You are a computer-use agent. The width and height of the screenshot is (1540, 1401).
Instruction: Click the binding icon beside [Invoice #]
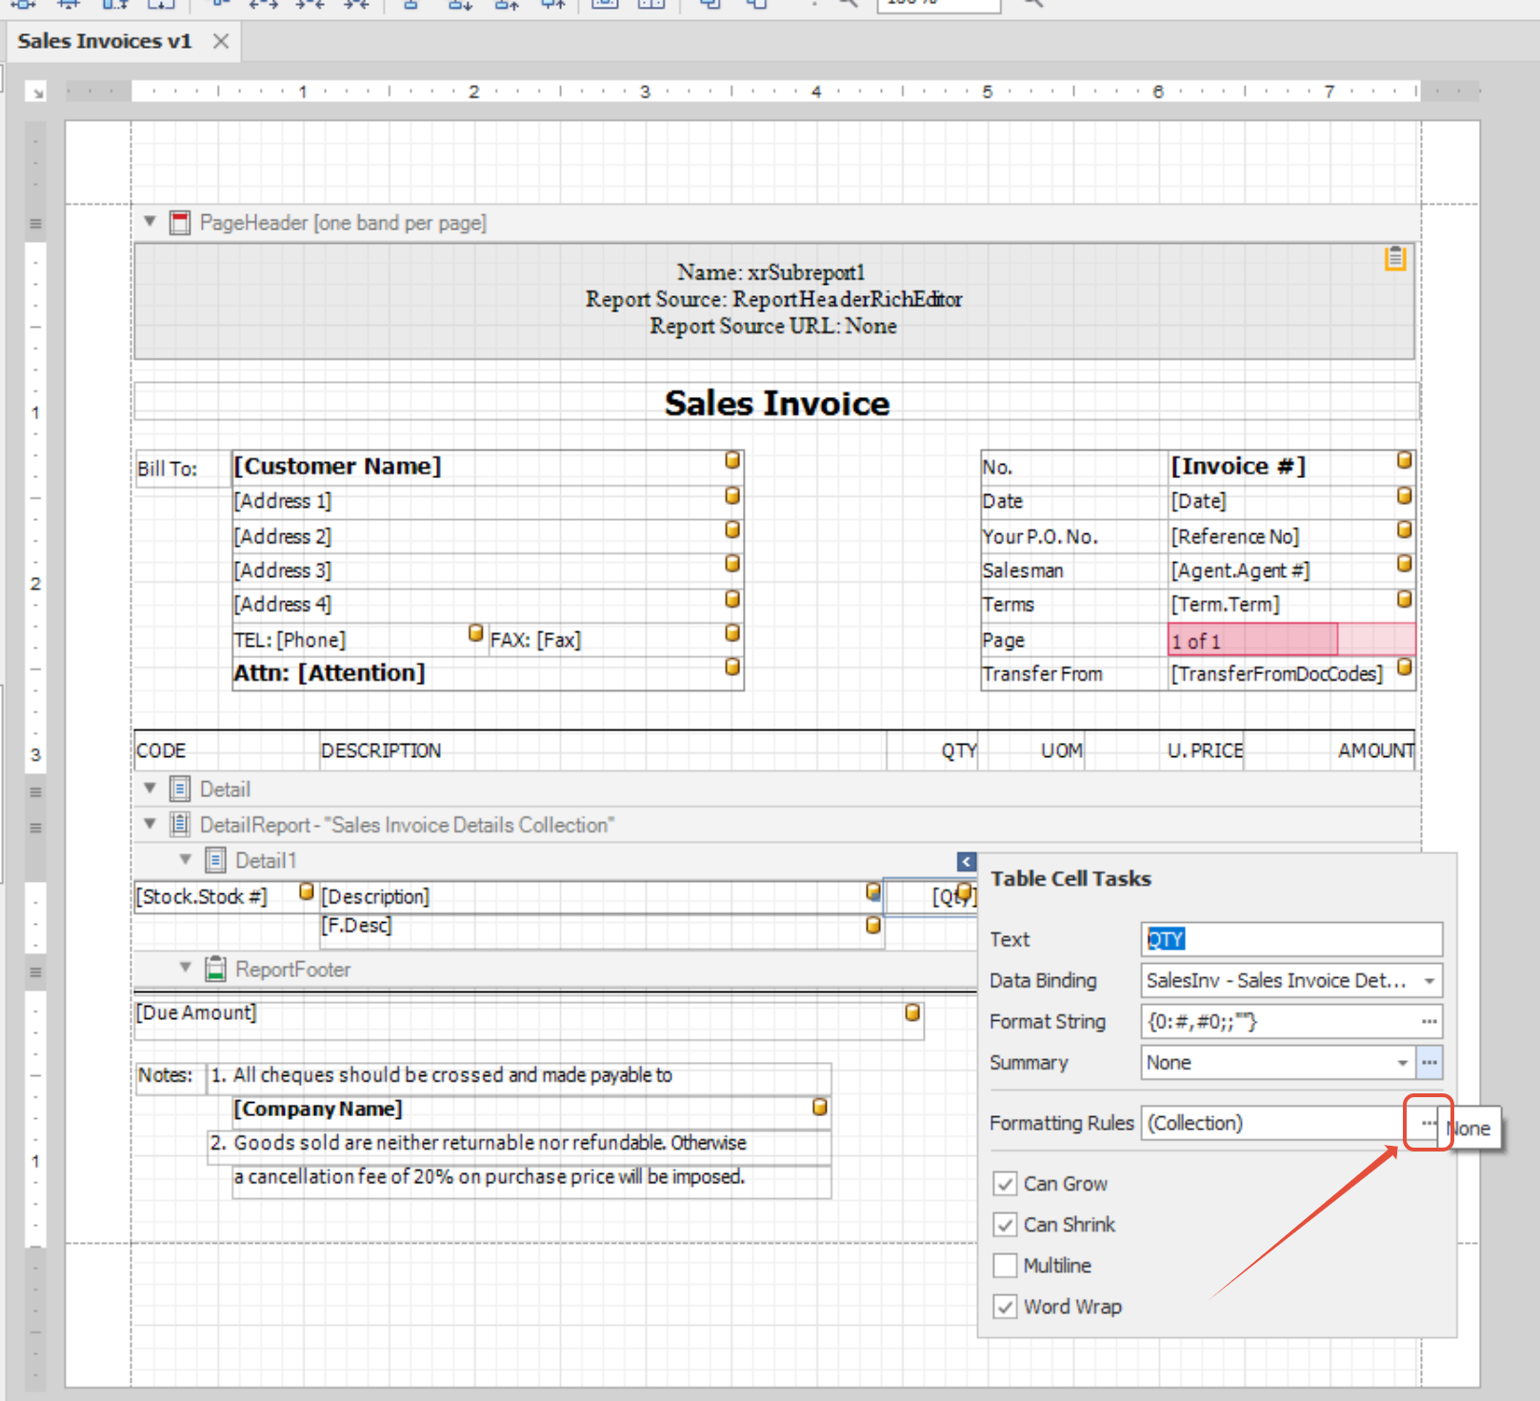pos(1404,460)
